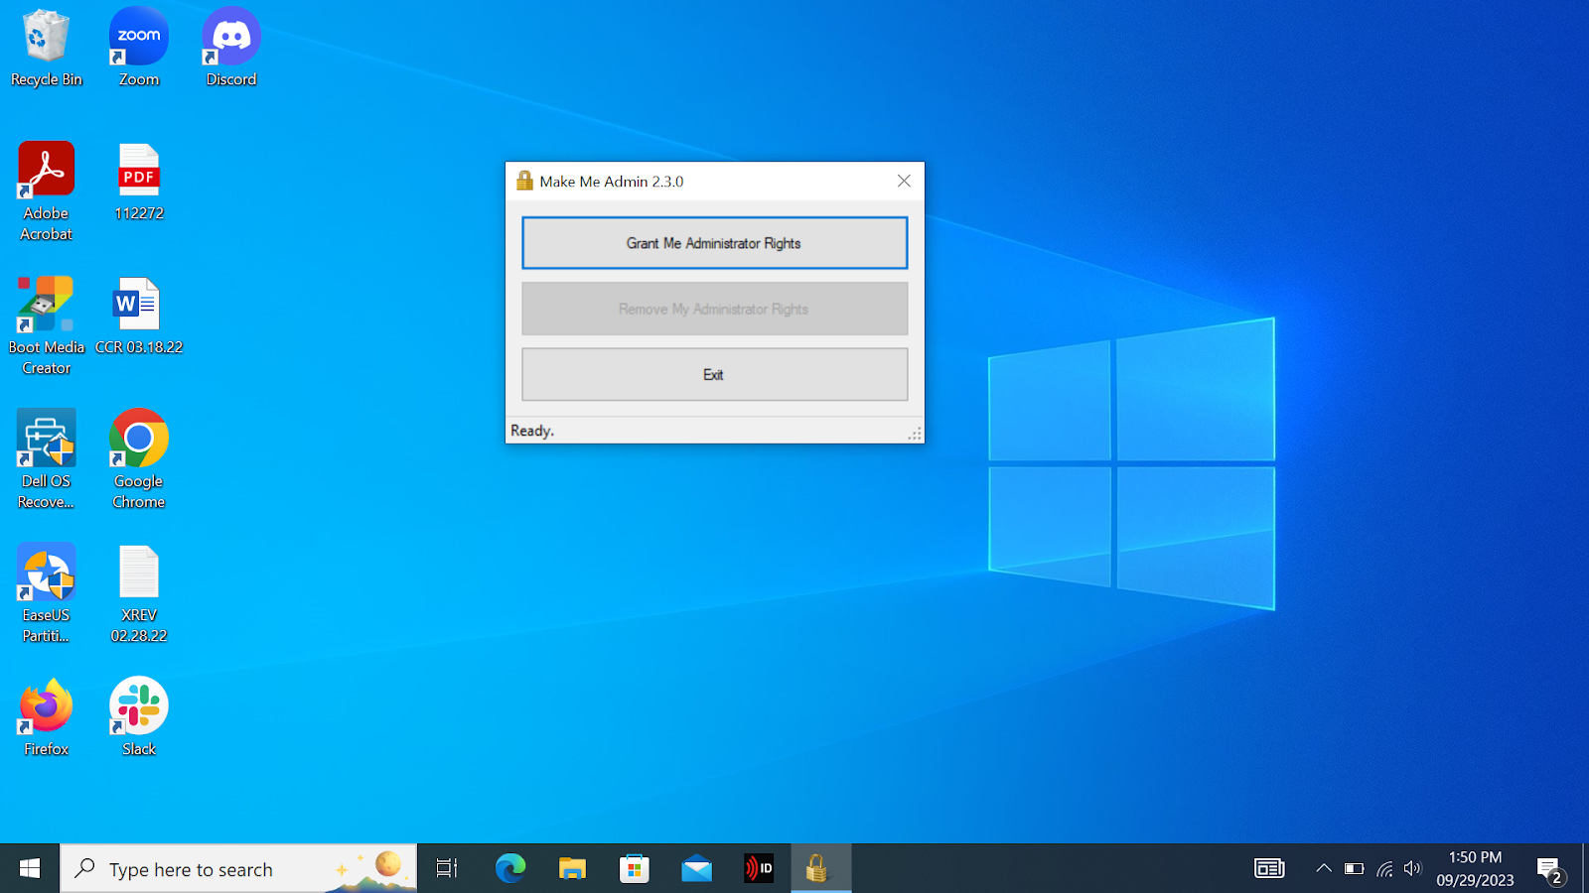
Task: Open the Windows Start menu
Action: tap(30, 869)
